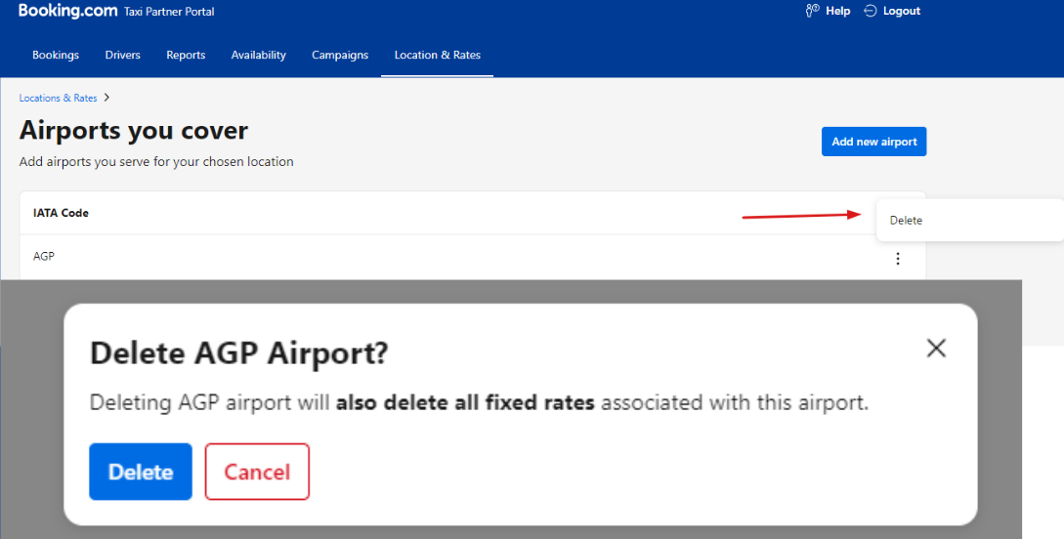The image size is (1064, 539).
Task: Click the Add new airport button
Action: 874,142
